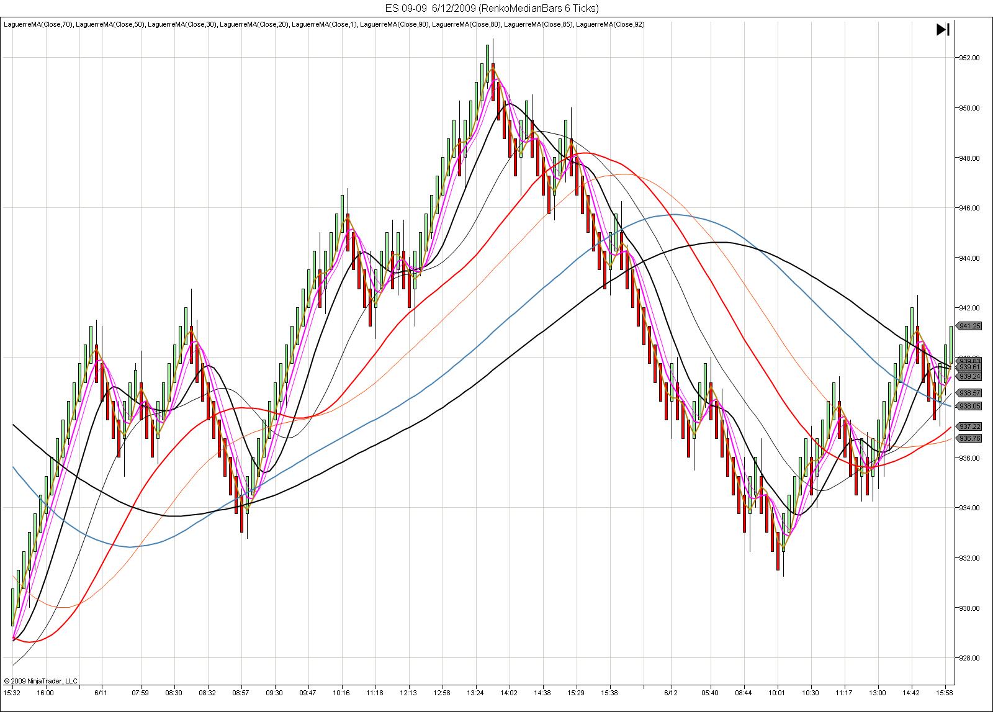
Task: Click the "934.00" price axis label
Action: point(970,508)
